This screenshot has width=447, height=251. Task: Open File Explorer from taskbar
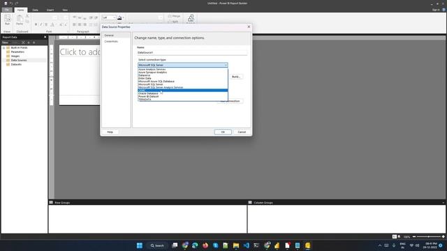236,245
